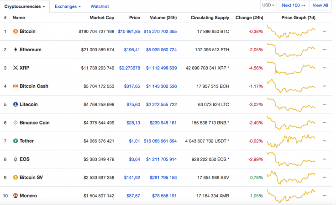Screen dimensions: 336x205
Task: Open the three-dot menu in Tether row
Action: 325,141
